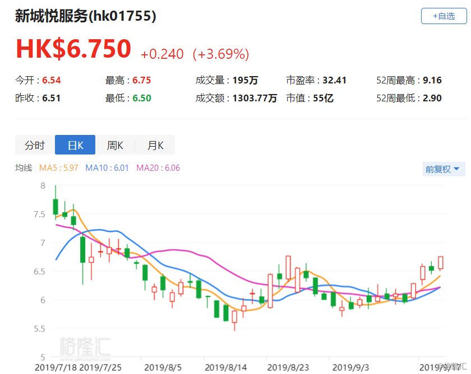Click 成交量 volume value 195万
This screenshot has height=374, width=471.
[245, 81]
